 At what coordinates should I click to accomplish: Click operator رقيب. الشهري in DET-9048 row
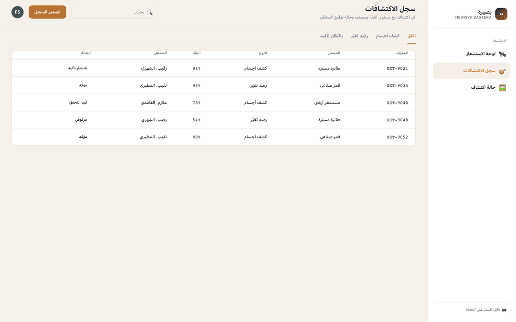154,120
